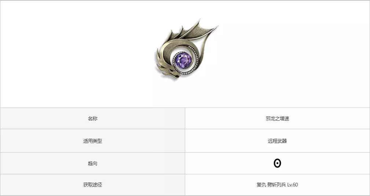Click empty white area left of the emblem
This screenshot has height=196, width=370.
tap(78, 54)
